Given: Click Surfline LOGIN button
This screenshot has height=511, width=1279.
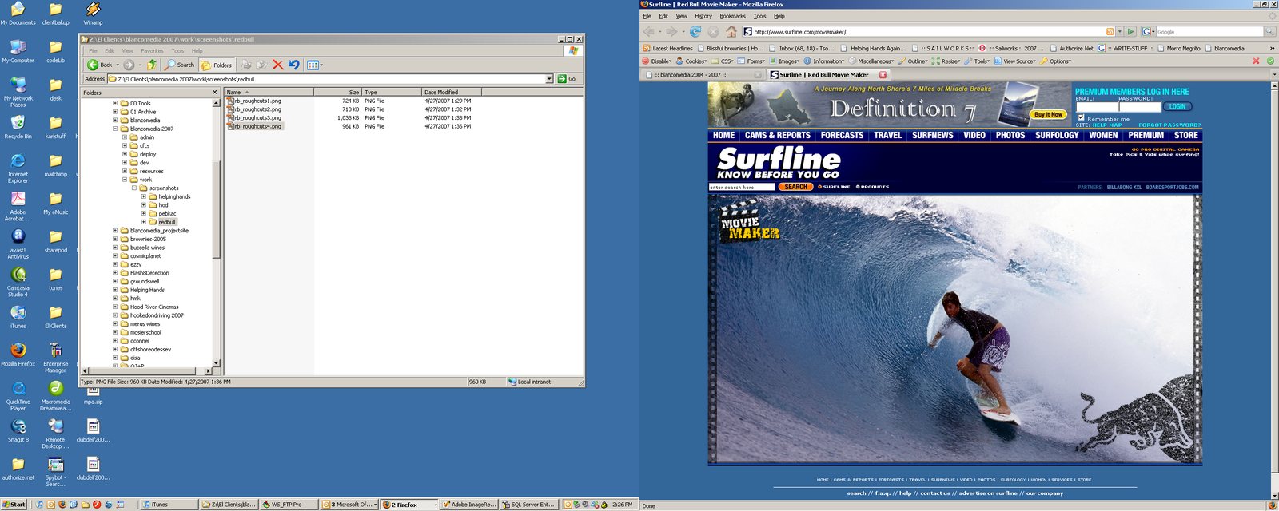Looking at the screenshot, I should (1177, 106).
